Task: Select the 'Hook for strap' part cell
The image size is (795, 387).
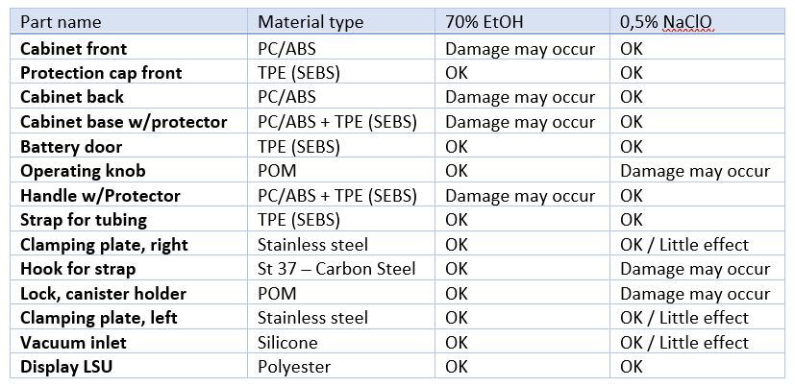Action: coord(78,269)
